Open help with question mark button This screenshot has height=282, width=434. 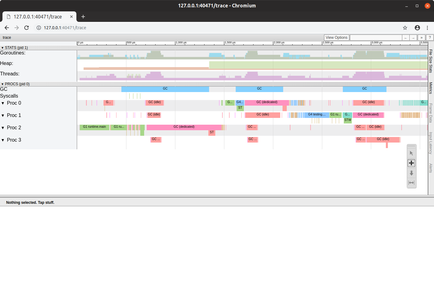[x=429, y=38]
